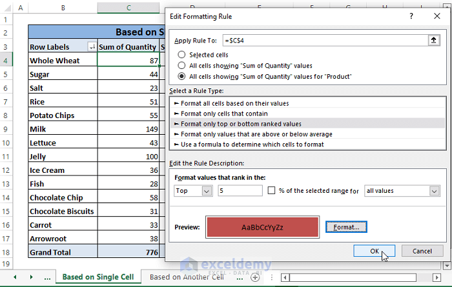Show hidden sheets via left ellipsis

47,278
